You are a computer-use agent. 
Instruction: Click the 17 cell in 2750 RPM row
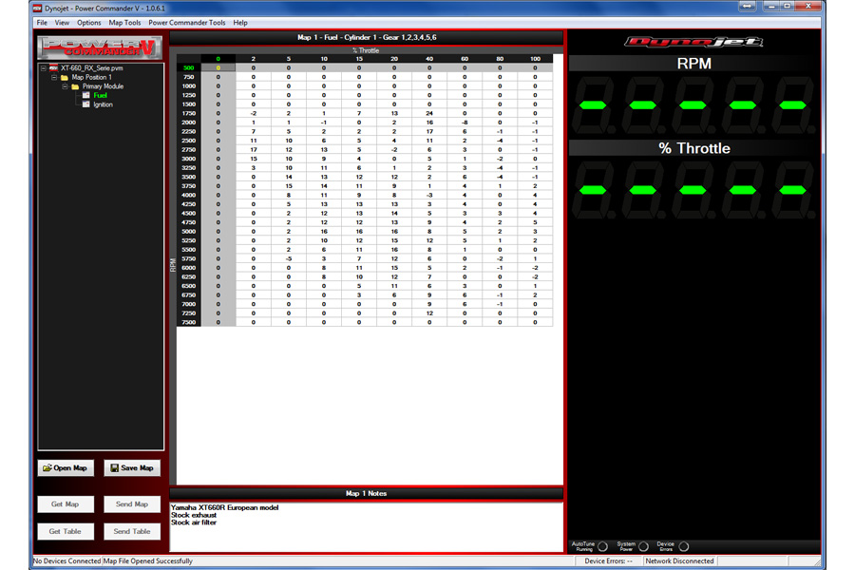pyautogui.click(x=254, y=150)
